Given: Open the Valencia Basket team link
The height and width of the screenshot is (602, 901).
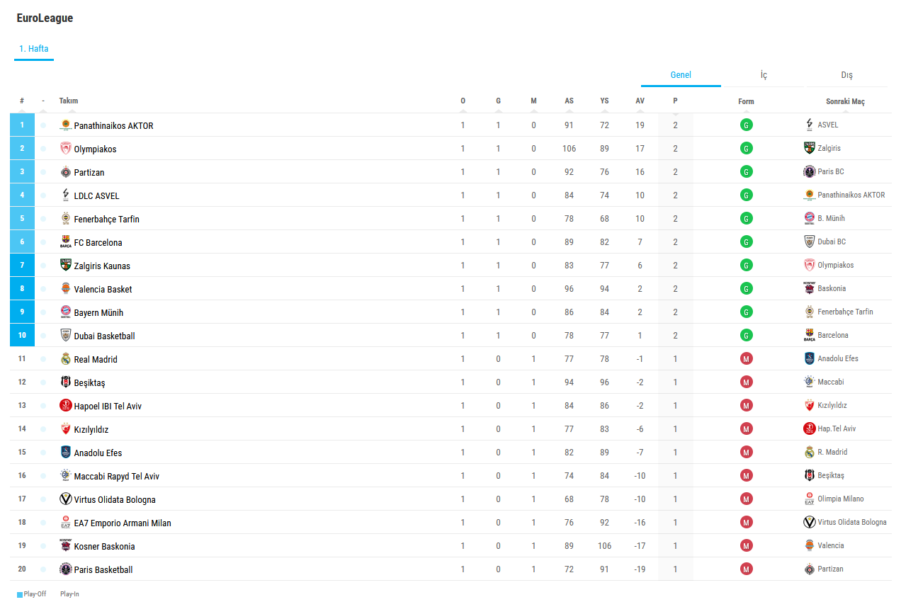Looking at the screenshot, I should [x=103, y=289].
